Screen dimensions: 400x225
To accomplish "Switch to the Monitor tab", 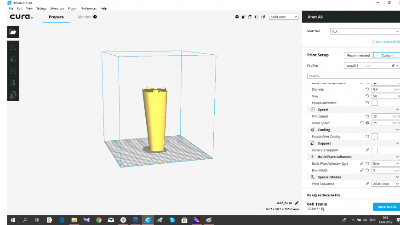I will 85,17.
